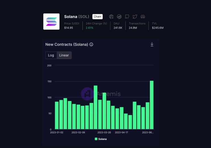The height and width of the screenshot is (148, 211).
Task: Click the 24.8M Transactions value
Action: click(133, 28)
